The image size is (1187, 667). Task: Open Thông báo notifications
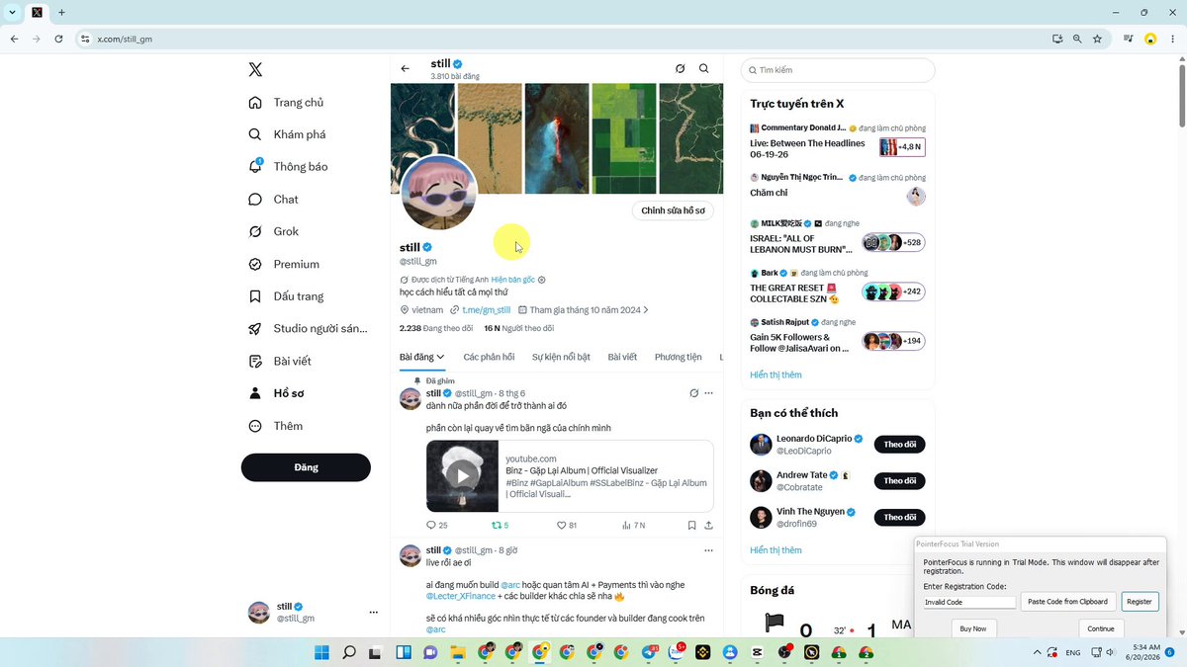[x=289, y=167]
